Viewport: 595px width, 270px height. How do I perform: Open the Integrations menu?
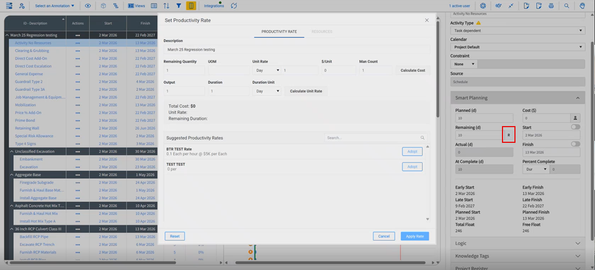(x=214, y=6)
